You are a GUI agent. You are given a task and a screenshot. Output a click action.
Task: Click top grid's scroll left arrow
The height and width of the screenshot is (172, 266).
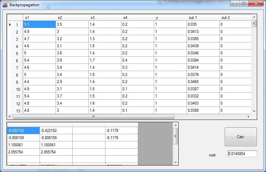pos(9,117)
